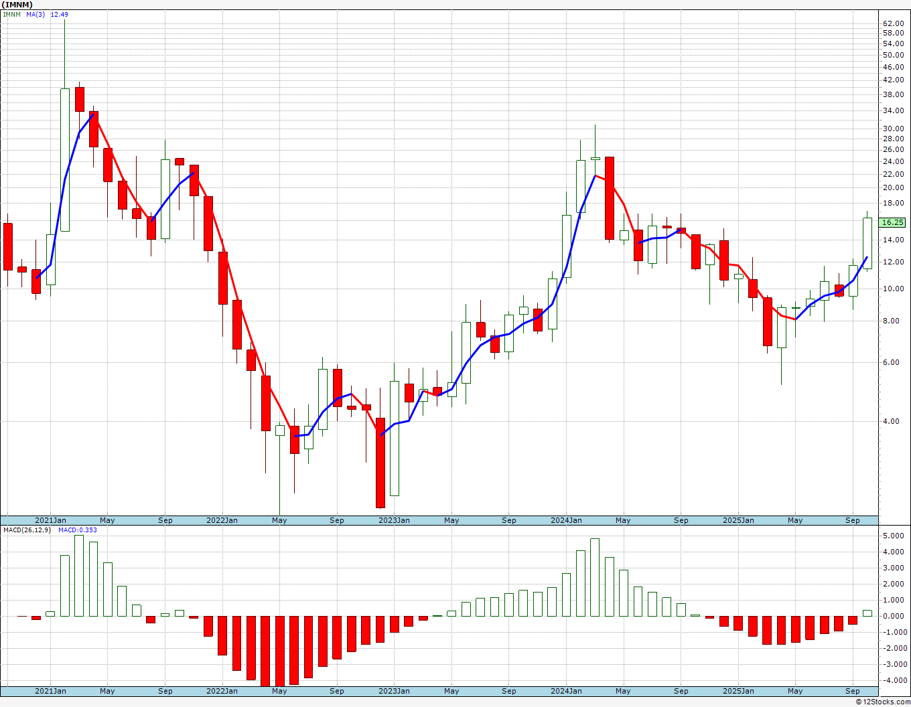Click the rightmost green MACD histogram bar
911x707 pixels.
[x=867, y=613]
